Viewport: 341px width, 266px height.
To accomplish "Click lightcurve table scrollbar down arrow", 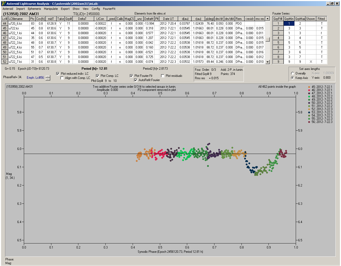I will [x=268, y=62].
